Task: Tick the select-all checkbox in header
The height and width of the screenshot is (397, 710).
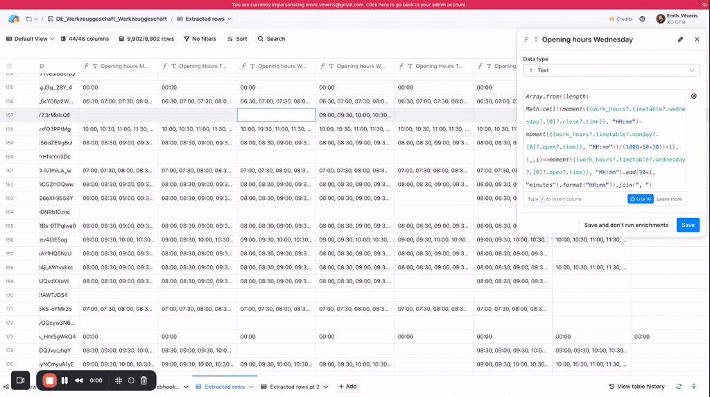Action: click(x=10, y=66)
